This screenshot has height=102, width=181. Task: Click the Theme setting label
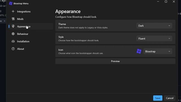[62, 24]
